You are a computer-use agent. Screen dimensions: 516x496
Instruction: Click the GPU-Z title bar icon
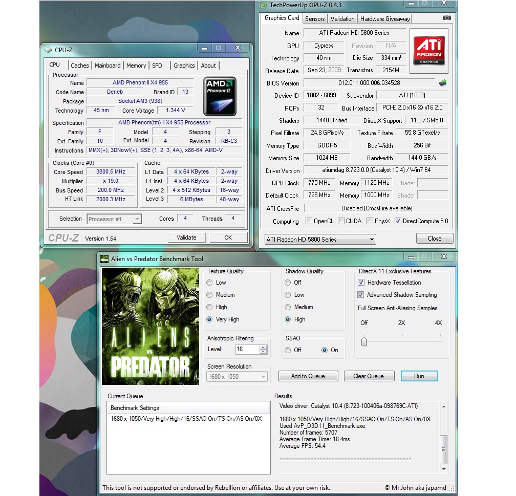263,5
